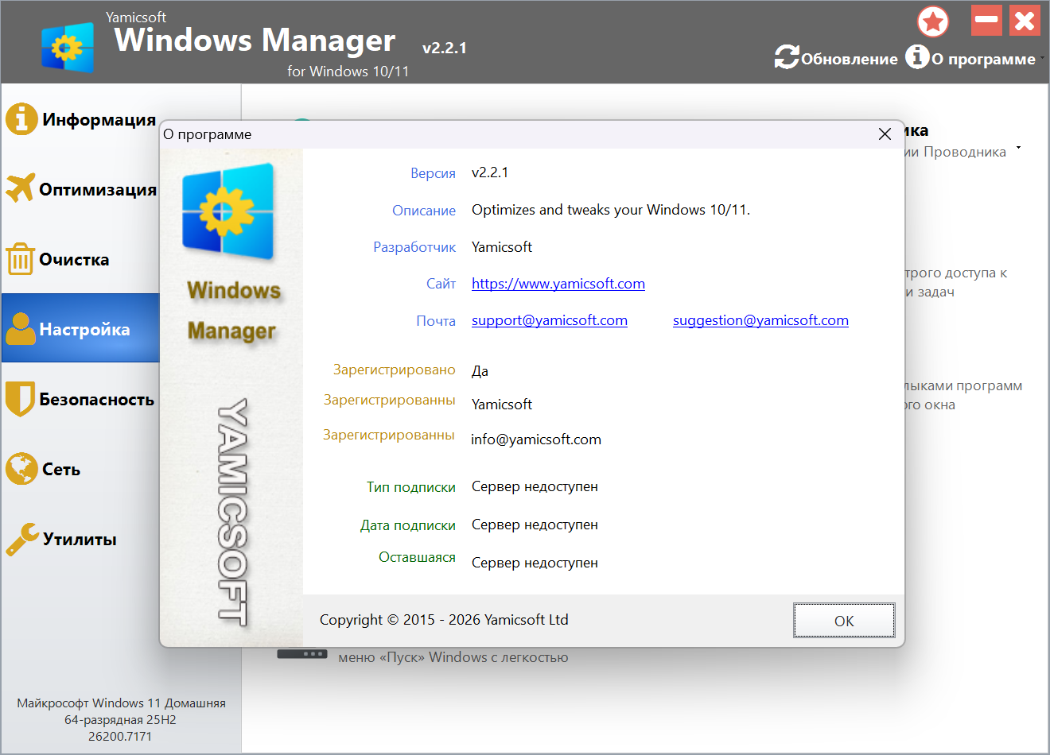Click "меню «Пуск» Windows с легкостью" behind dialog
Screen dimensions: 1050x755
coord(453,657)
